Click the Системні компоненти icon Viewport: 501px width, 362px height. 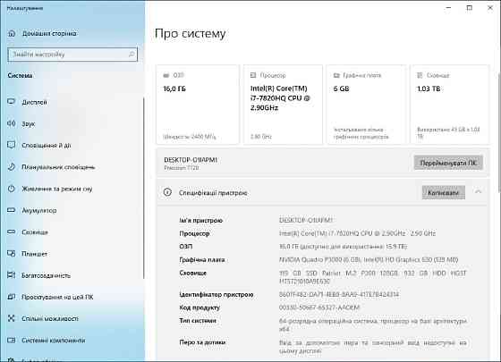pos(12,341)
